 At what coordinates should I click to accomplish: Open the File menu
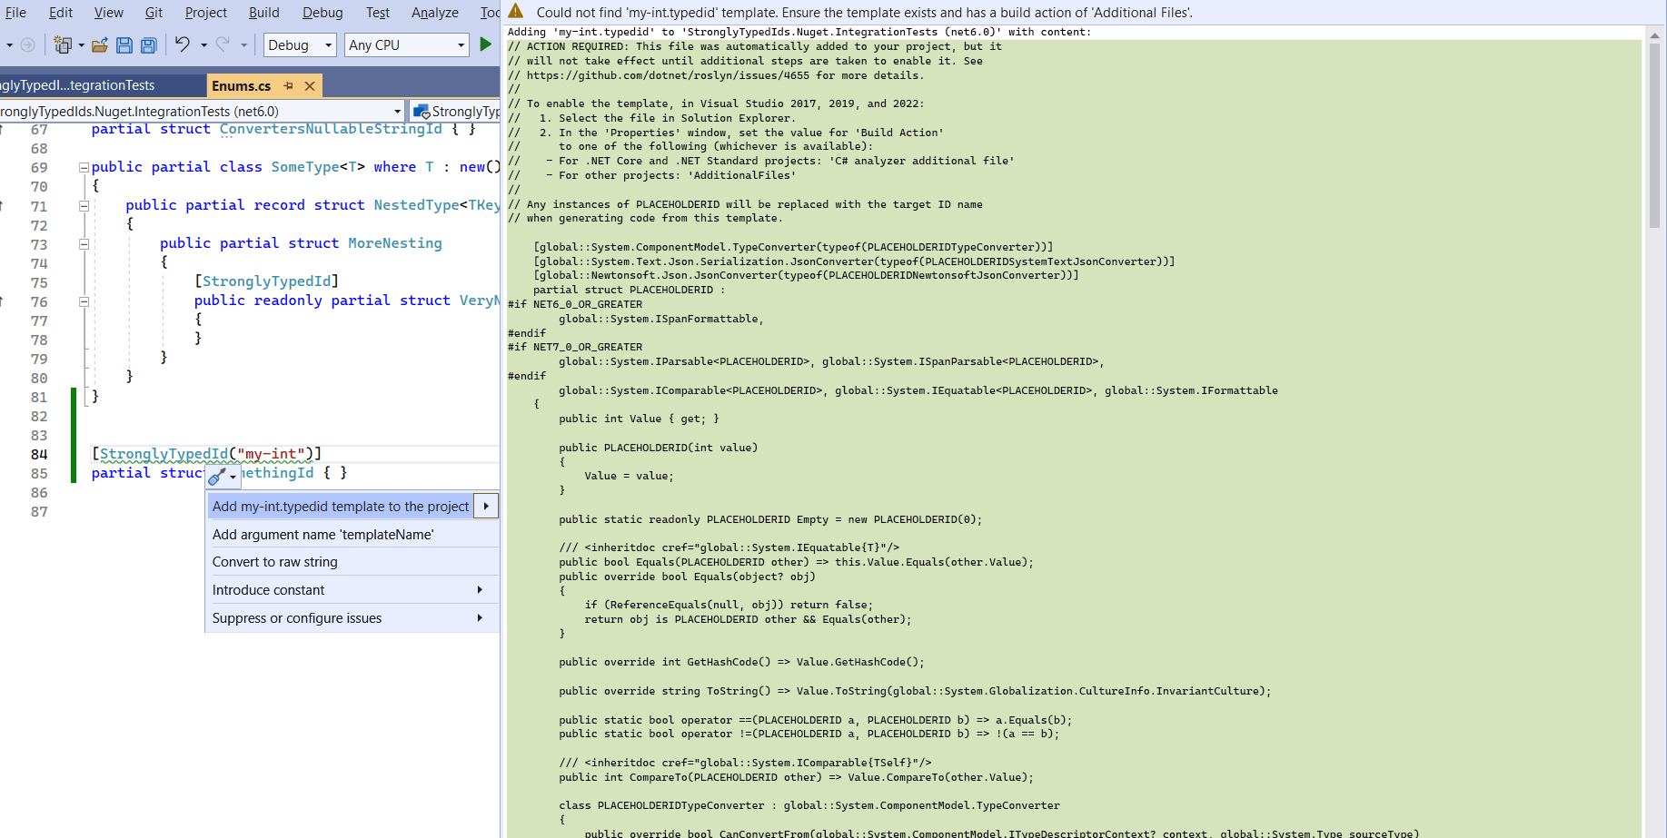tap(15, 12)
